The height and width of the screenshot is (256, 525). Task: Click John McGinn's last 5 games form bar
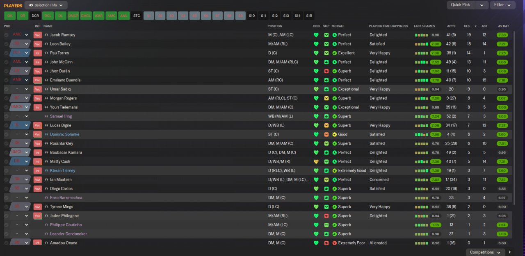click(422, 62)
